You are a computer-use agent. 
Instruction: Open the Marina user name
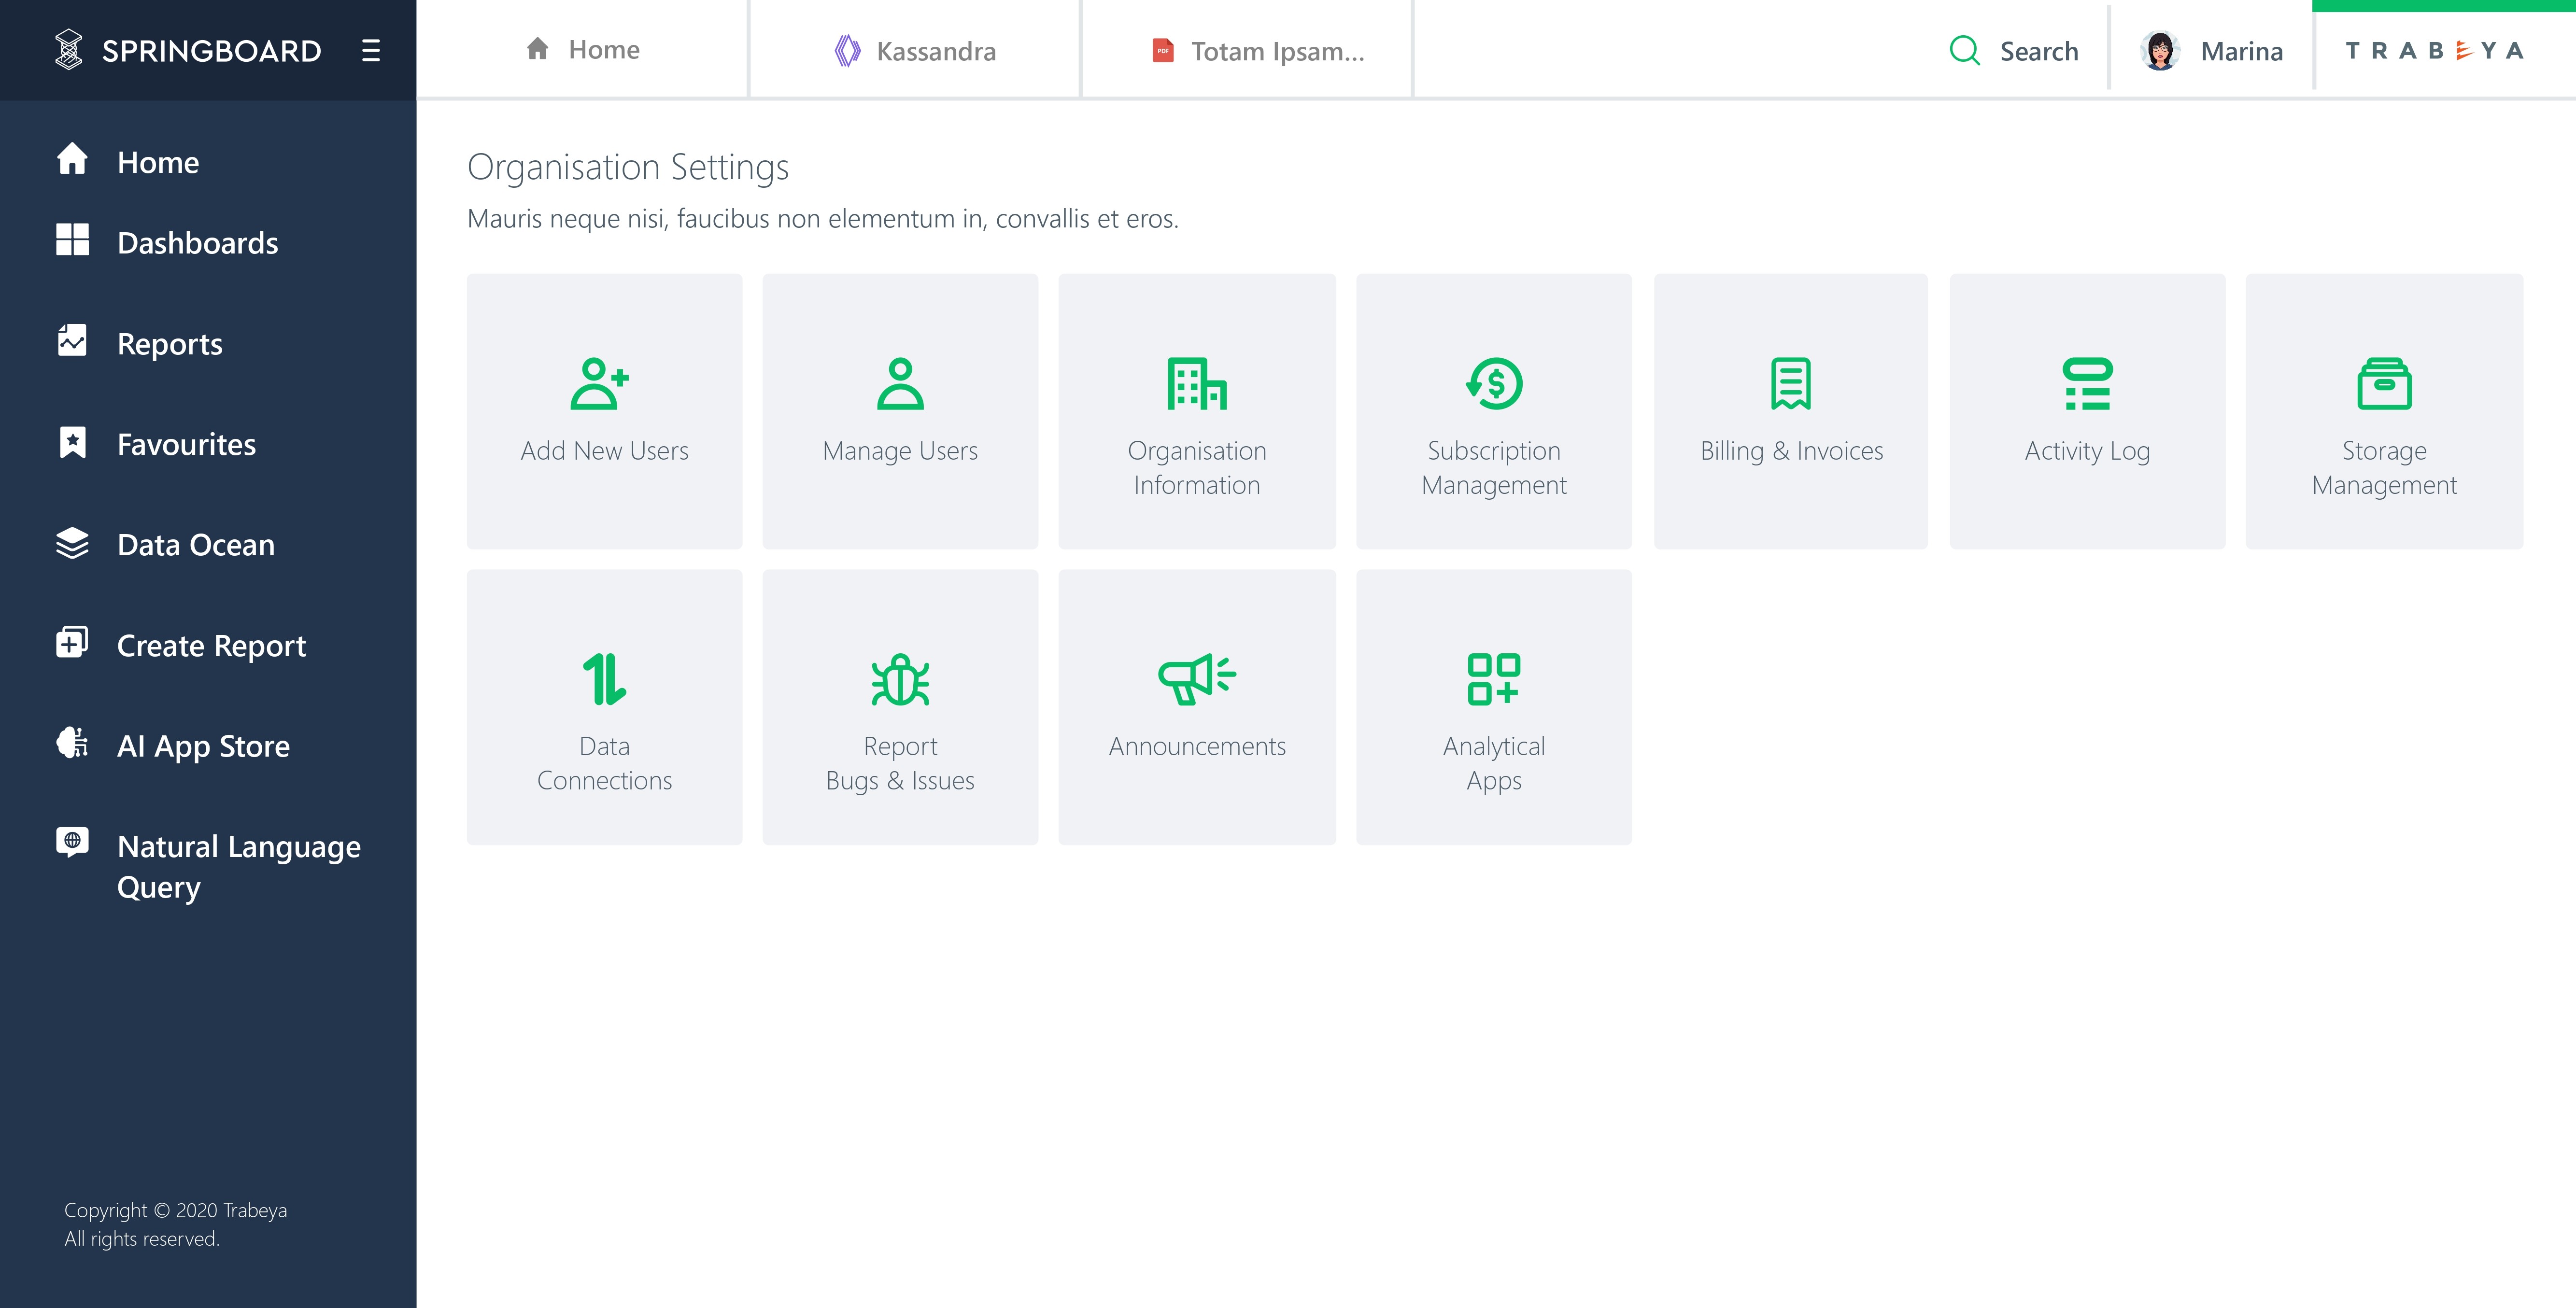[2242, 51]
